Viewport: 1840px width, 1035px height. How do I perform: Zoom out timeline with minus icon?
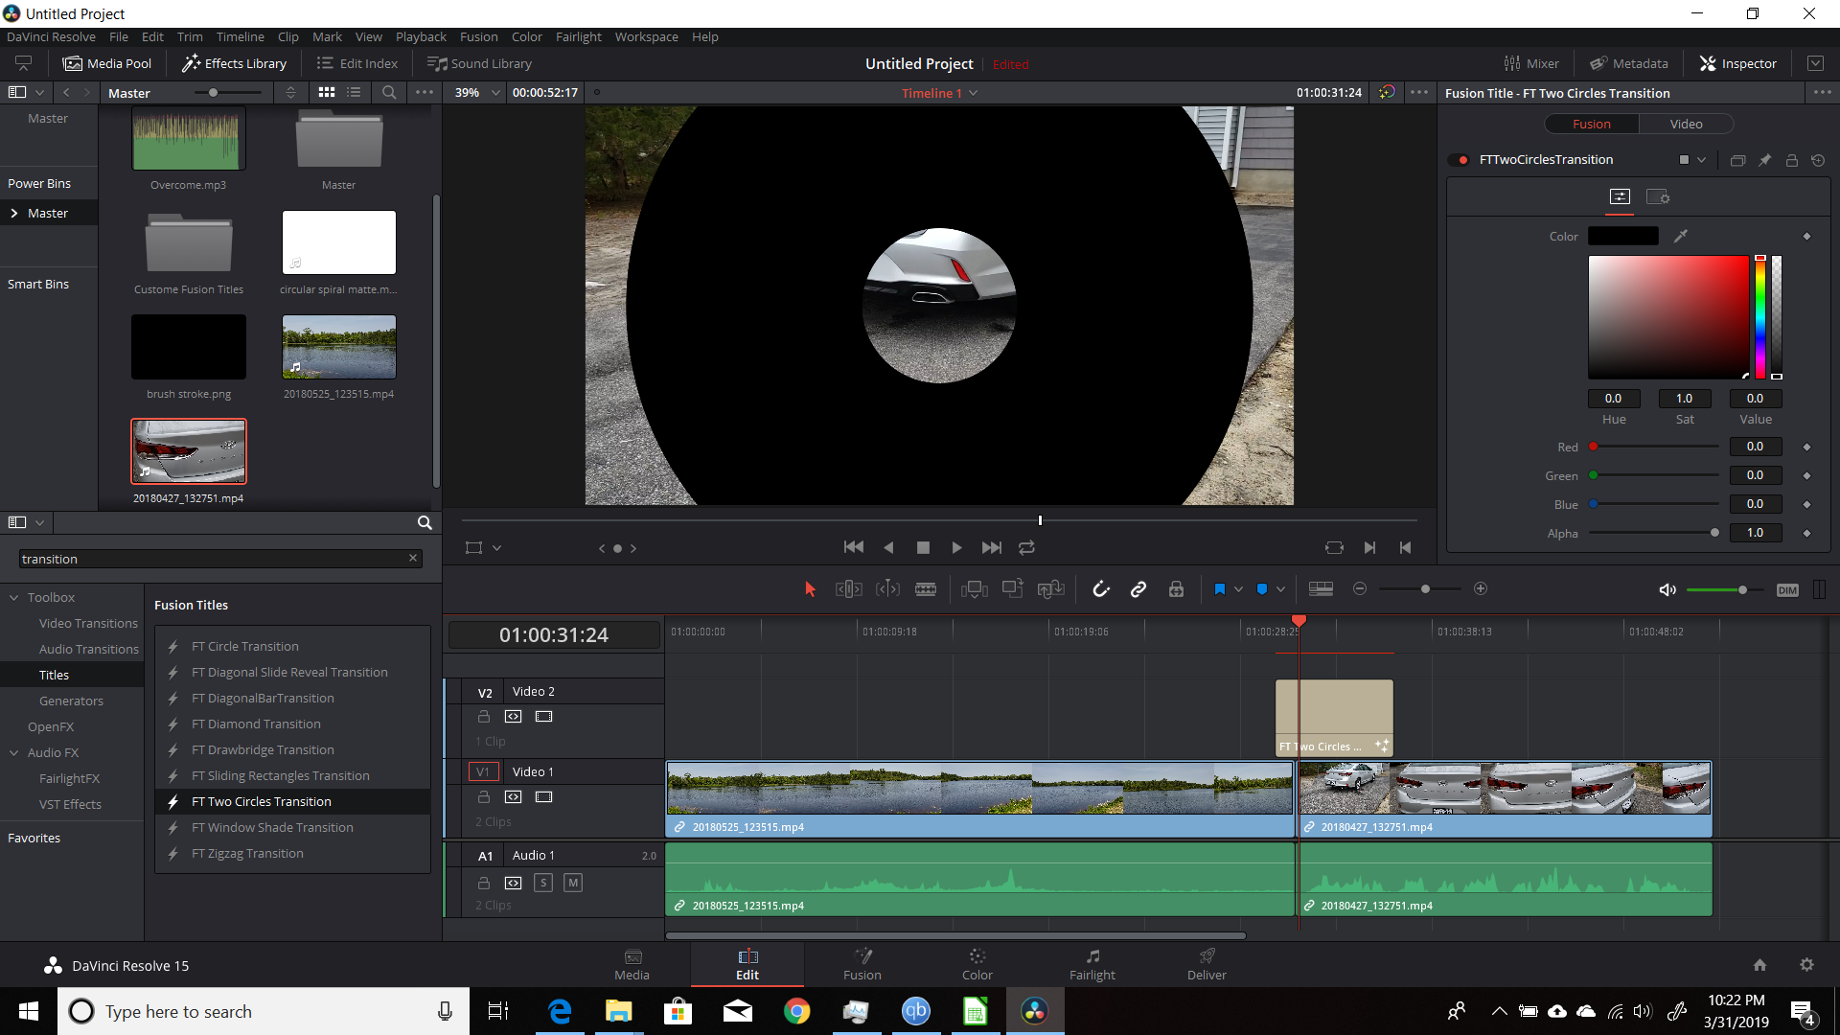pyautogui.click(x=1360, y=588)
